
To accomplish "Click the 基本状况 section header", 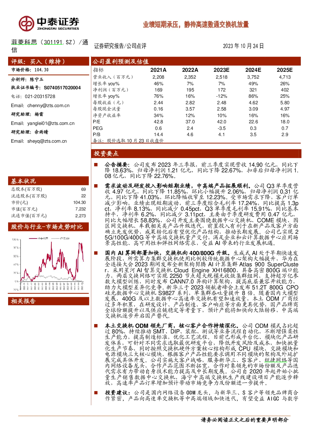I will tap(49, 181).
